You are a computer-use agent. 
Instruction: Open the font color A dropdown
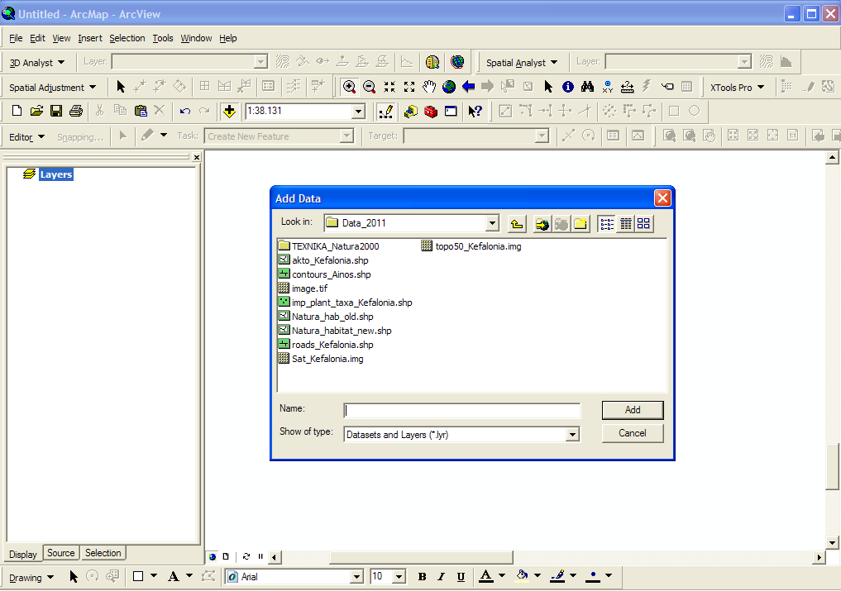point(502,576)
